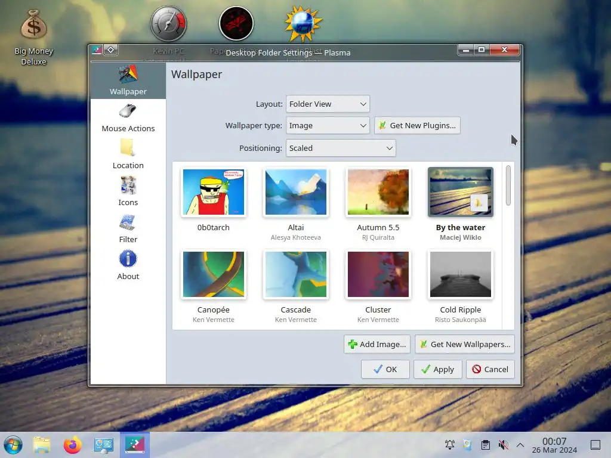This screenshot has width=611, height=458.
Task: Open the Mouse Actions settings page
Action: click(128, 118)
